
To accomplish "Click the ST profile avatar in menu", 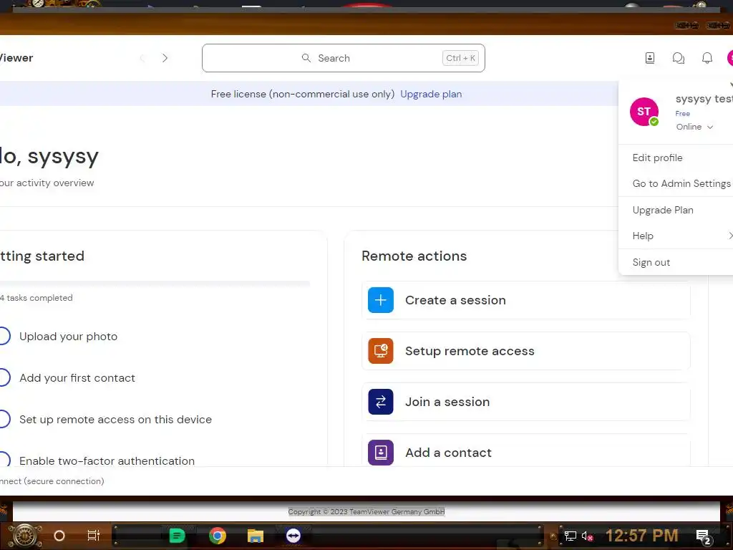I will [644, 112].
